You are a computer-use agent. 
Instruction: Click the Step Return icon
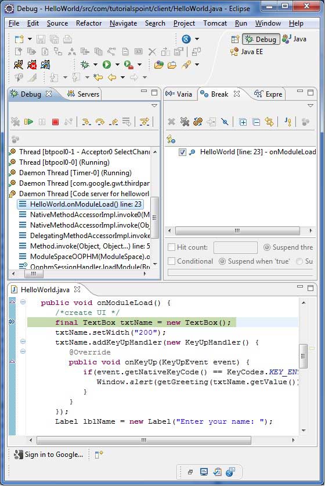[113, 122]
